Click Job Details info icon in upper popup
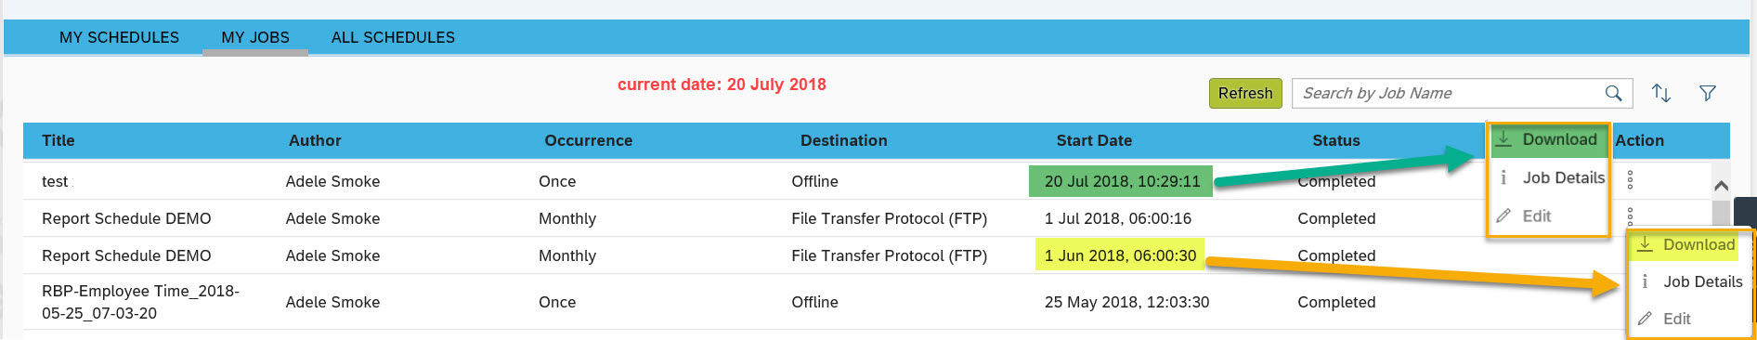The width and height of the screenshot is (1757, 340). coord(1503,177)
